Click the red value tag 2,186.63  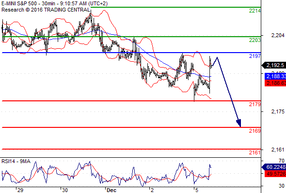click(x=275, y=83)
